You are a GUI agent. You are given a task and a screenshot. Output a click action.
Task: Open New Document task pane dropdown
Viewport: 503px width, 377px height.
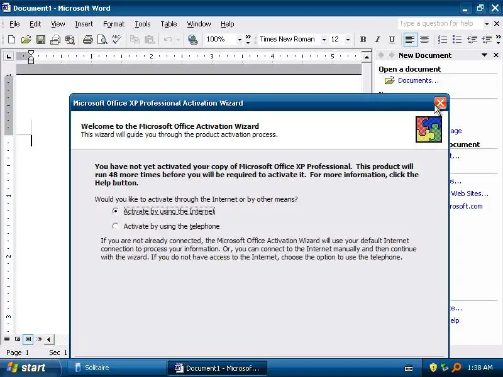point(484,55)
